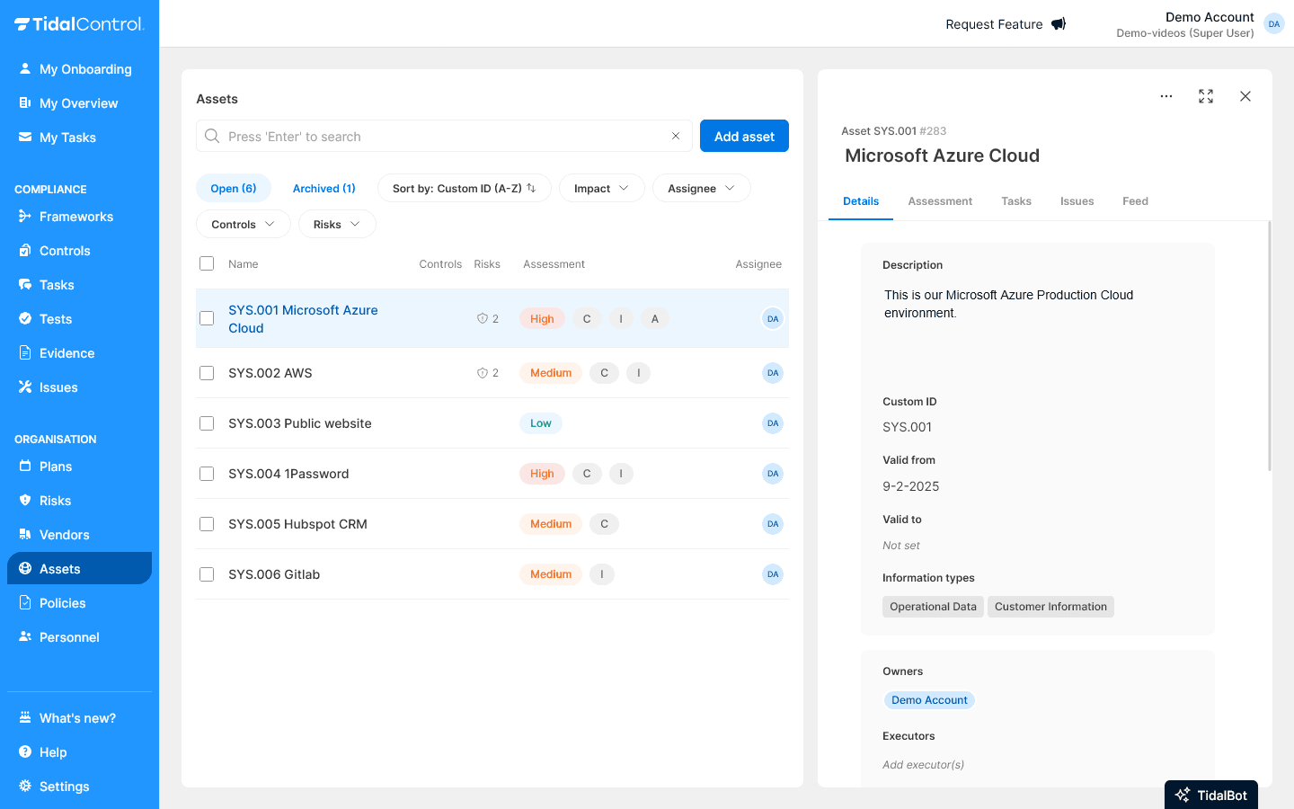This screenshot has width=1294, height=809.
Task: Open TidalBot assistant
Action: coord(1210,795)
